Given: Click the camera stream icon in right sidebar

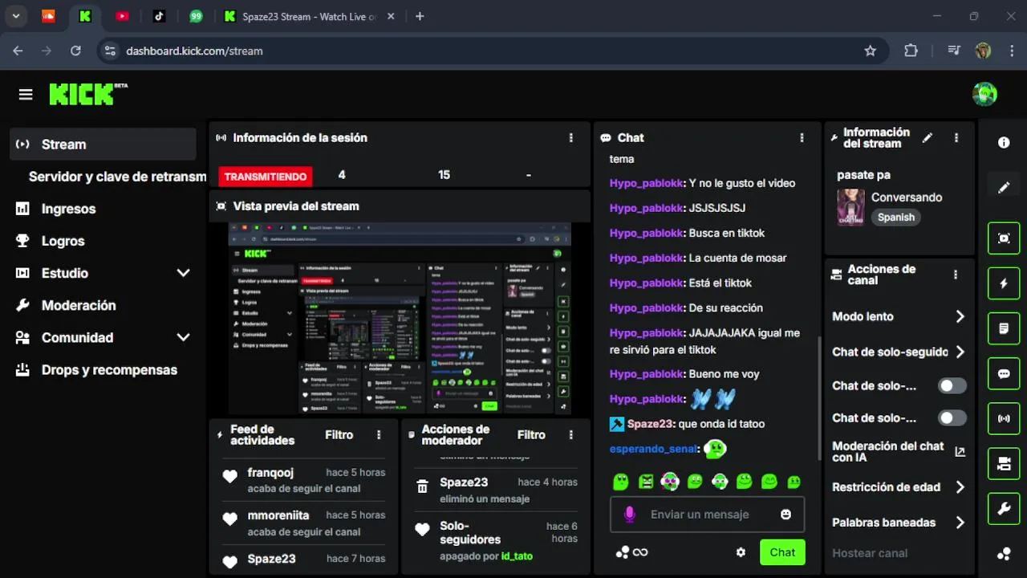Looking at the screenshot, I should click(1004, 463).
